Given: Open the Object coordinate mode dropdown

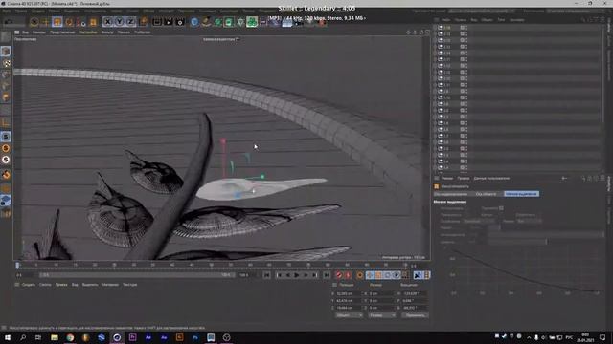Looking at the screenshot, I should [x=349, y=315].
